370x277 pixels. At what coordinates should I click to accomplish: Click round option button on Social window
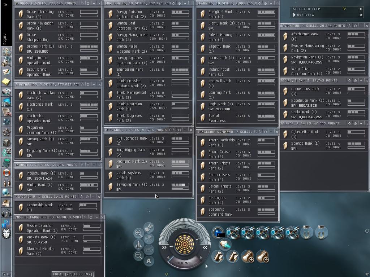point(355,80)
